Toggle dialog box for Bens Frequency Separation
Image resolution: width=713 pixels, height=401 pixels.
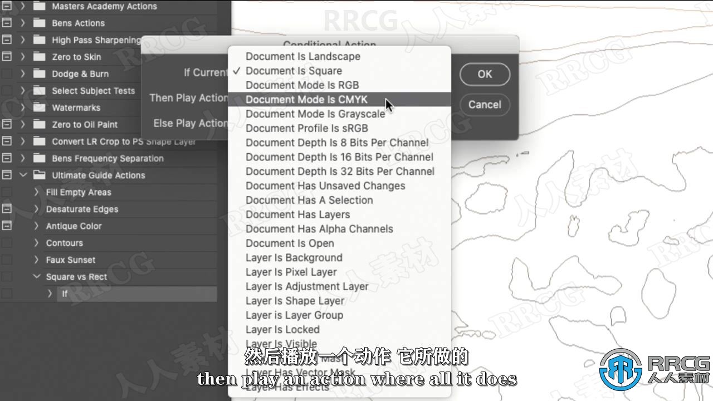(7, 158)
